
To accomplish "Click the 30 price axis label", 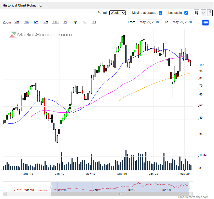I will (x=201, y=134).
